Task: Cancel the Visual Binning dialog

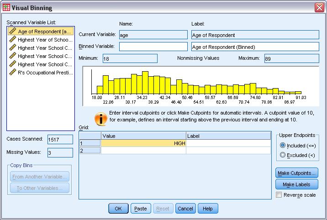Action: click(185, 209)
